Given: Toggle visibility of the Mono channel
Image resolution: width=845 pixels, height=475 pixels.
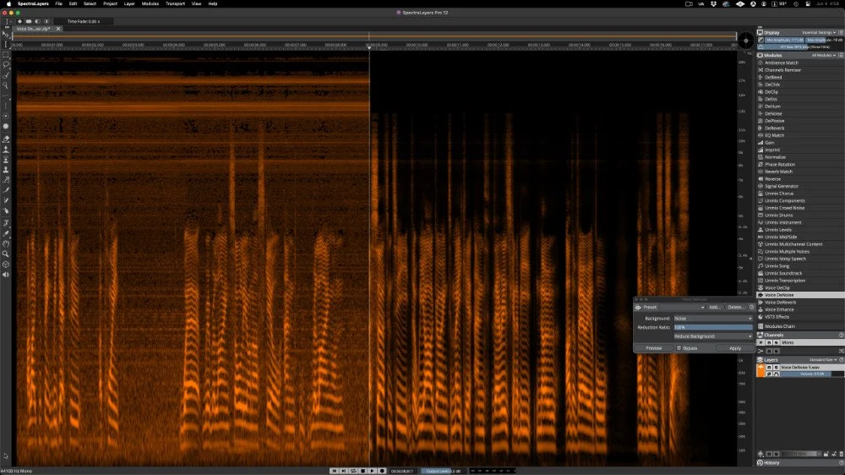Looking at the screenshot, I should tap(761, 342).
